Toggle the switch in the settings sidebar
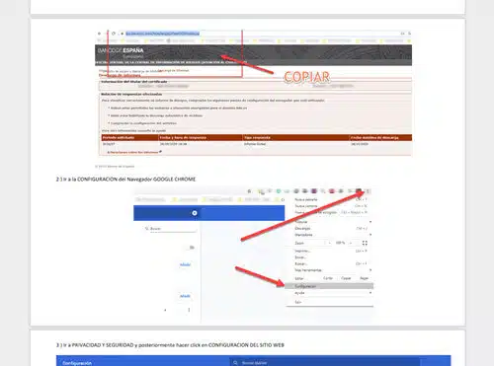 coord(192,248)
